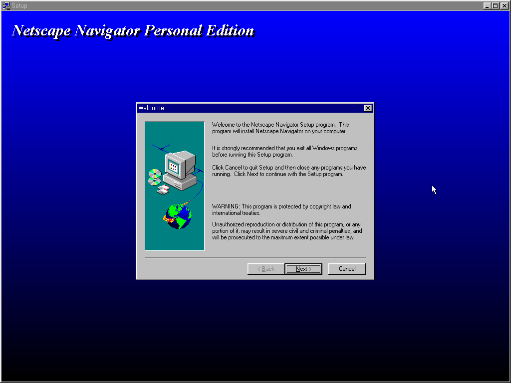Click the 'Click Cancel to quit Setup' paragraph
Viewport: 511px width, 383px height.
click(x=289, y=171)
